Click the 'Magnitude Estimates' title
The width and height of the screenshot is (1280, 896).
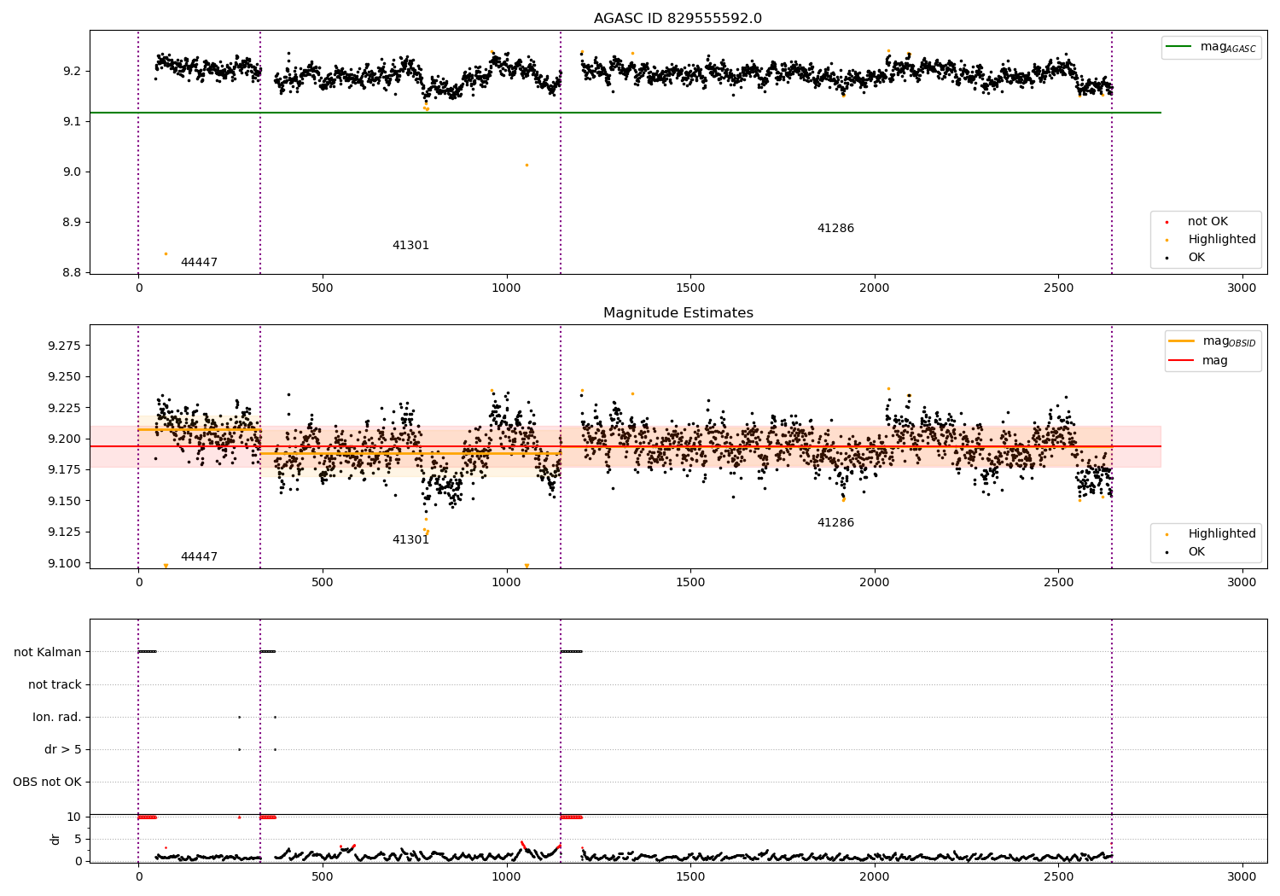[678, 313]
